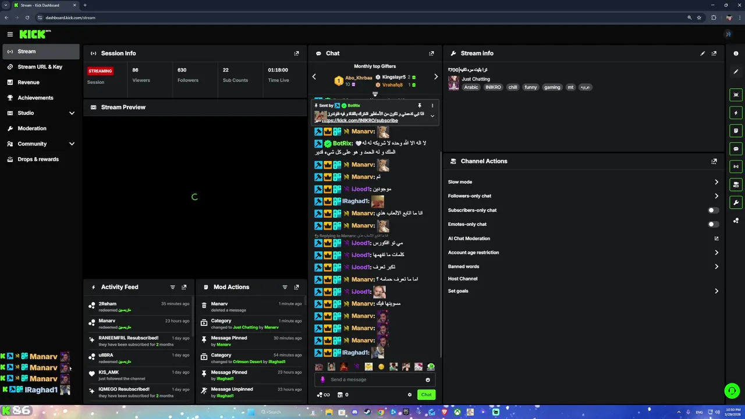Click the yellow smiley emote in emote row
The image size is (745, 419).
[x=381, y=367]
